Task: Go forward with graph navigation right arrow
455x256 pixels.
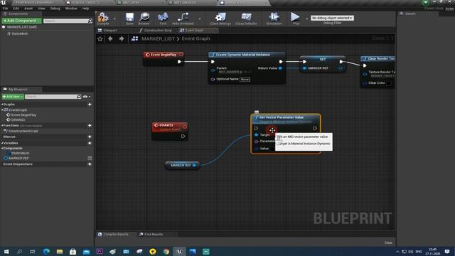Action: point(122,38)
